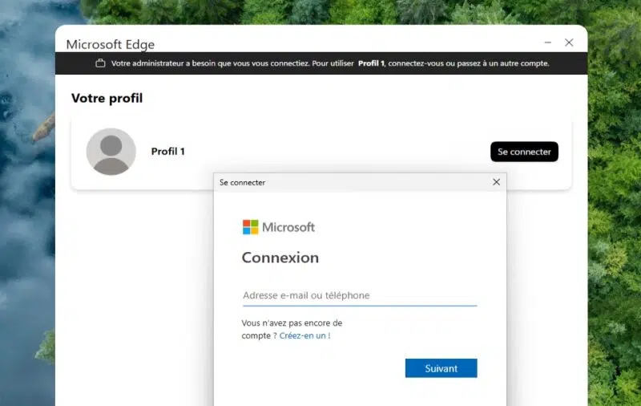The width and height of the screenshot is (641, 406).
Task: Click the Microsoft four-color logo
Action: (250, 227)
